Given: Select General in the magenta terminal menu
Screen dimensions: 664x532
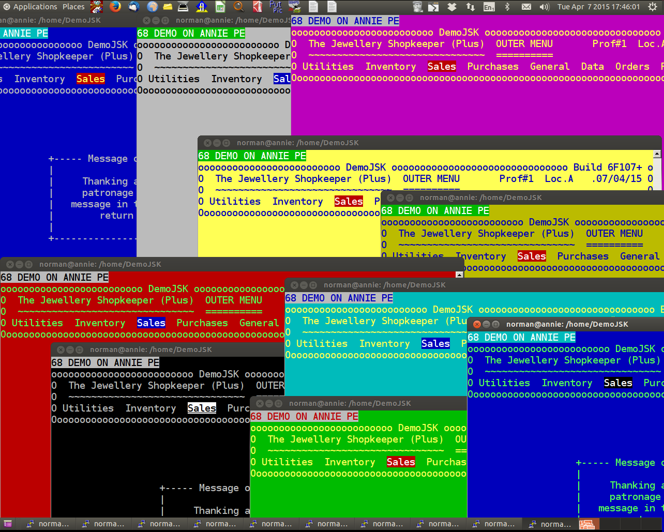Looking at the screenshot, I should pos(550,66).
